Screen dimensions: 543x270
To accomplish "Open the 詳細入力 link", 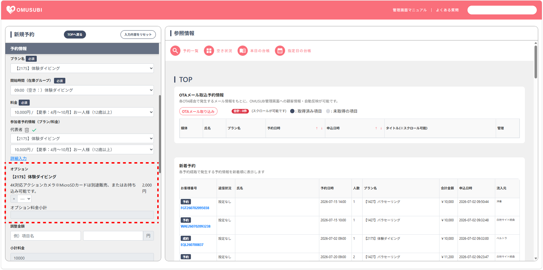I will (18, 158).
